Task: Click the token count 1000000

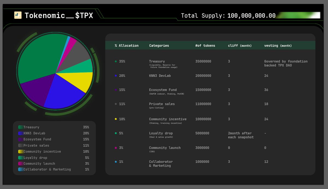Action: pyautogui.click(x=202, y=162)
